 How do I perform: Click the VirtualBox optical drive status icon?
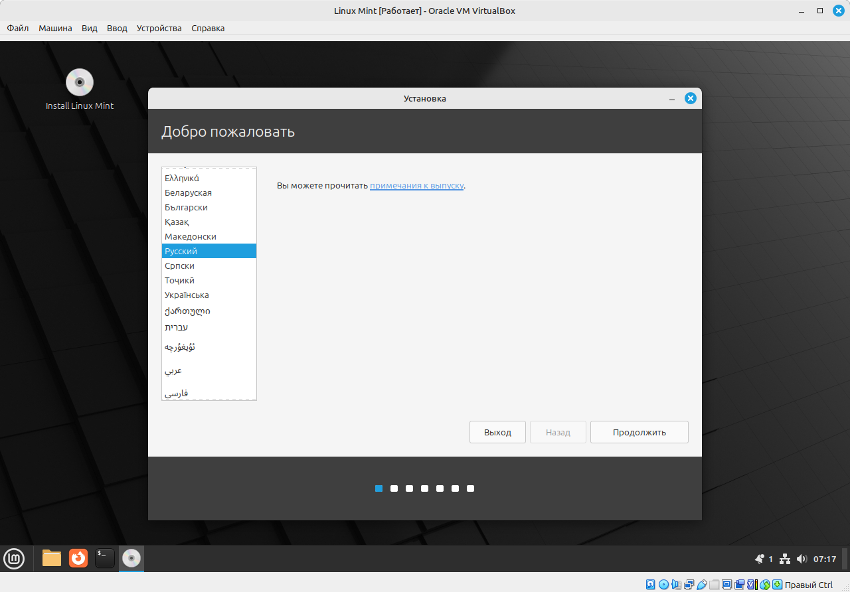pyautogui.click(x=663, y=585)
